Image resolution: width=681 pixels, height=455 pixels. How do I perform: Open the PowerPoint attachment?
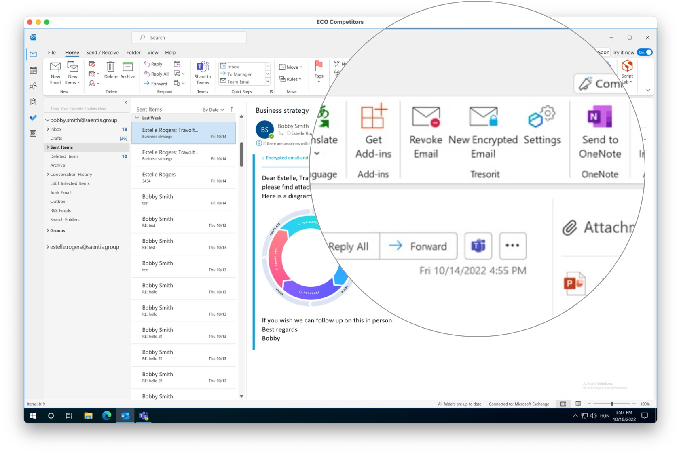click(x=575, y=283)
